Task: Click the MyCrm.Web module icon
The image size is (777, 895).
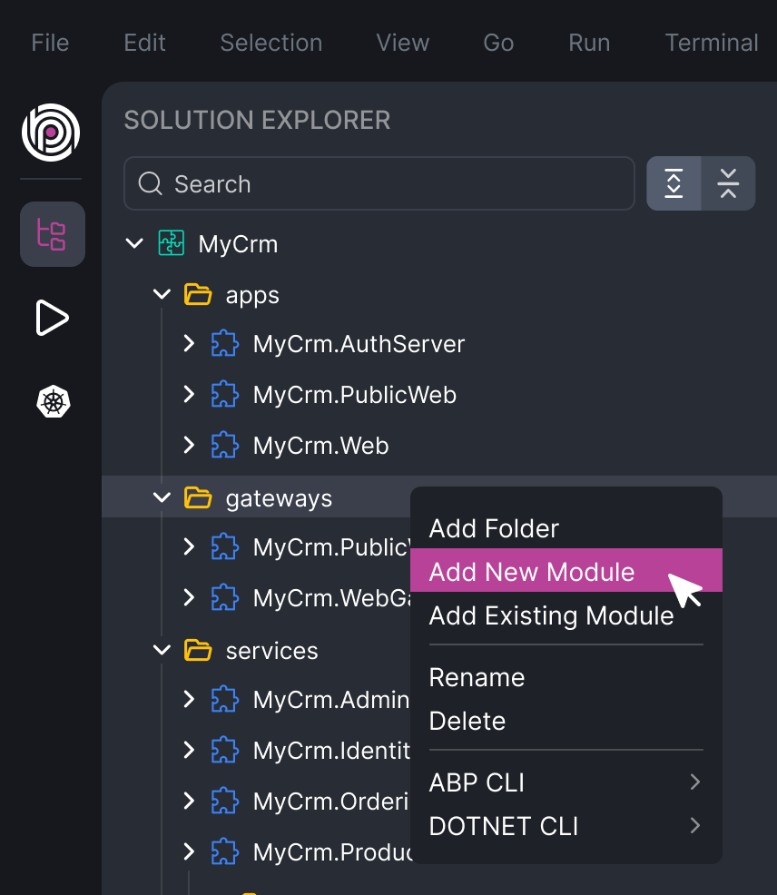Action: (x=225, y=445)
